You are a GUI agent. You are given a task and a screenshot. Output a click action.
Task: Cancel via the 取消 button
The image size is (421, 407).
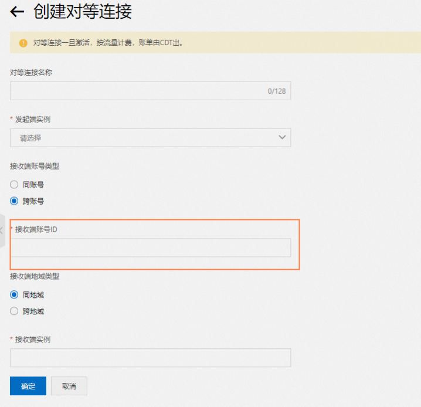coord(69,386)
